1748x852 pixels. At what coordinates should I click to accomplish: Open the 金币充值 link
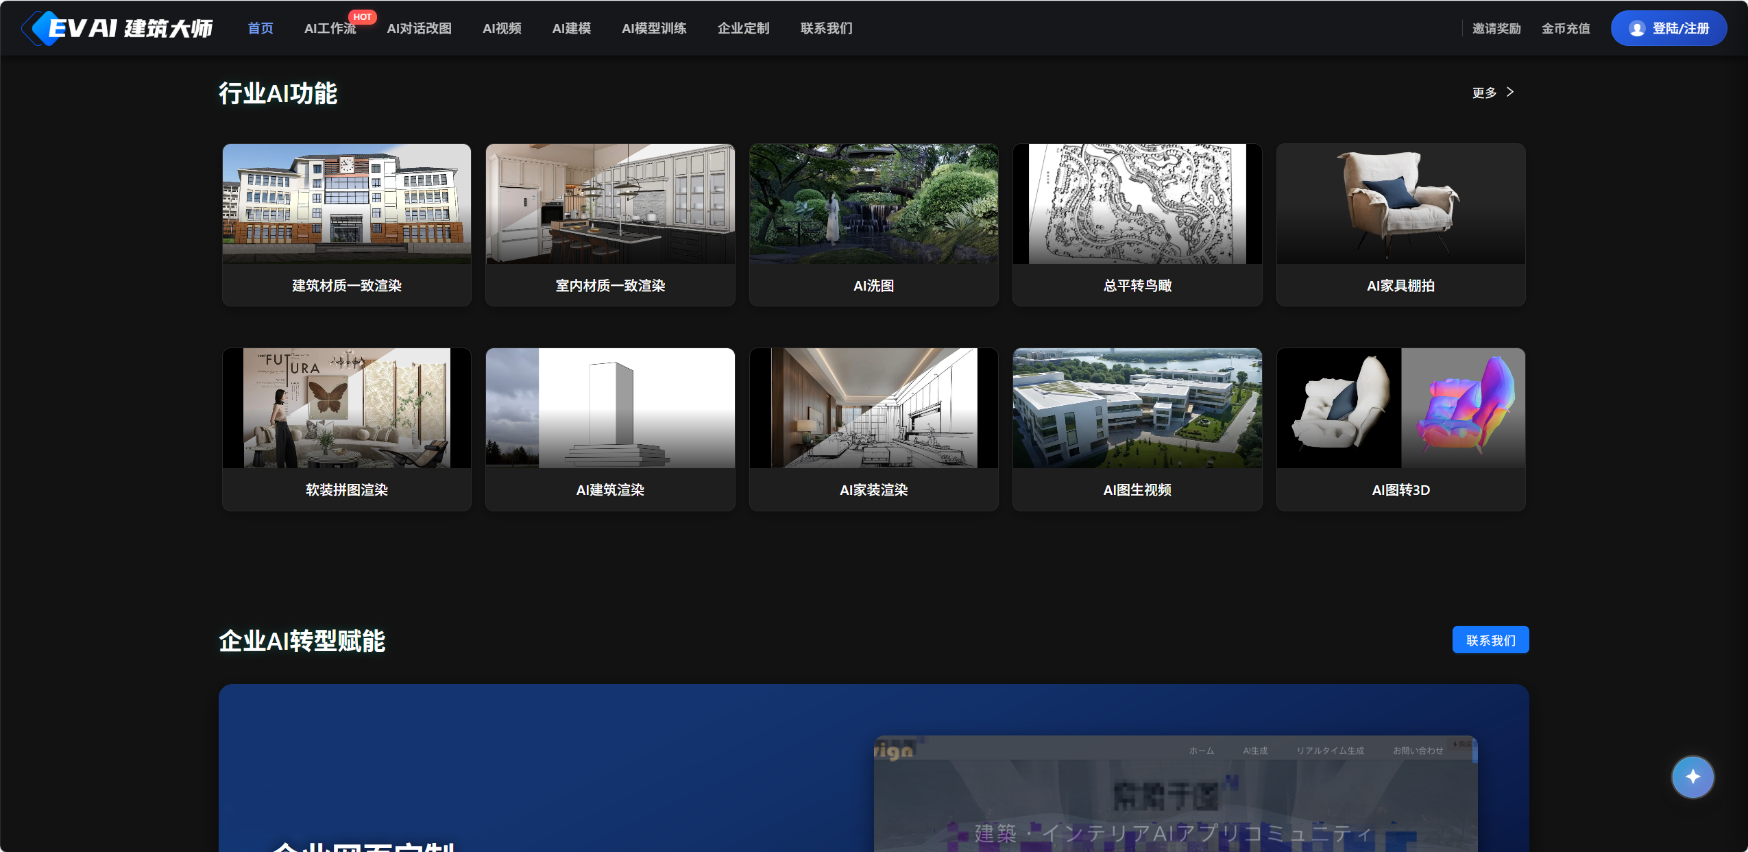coord(1566,28)
